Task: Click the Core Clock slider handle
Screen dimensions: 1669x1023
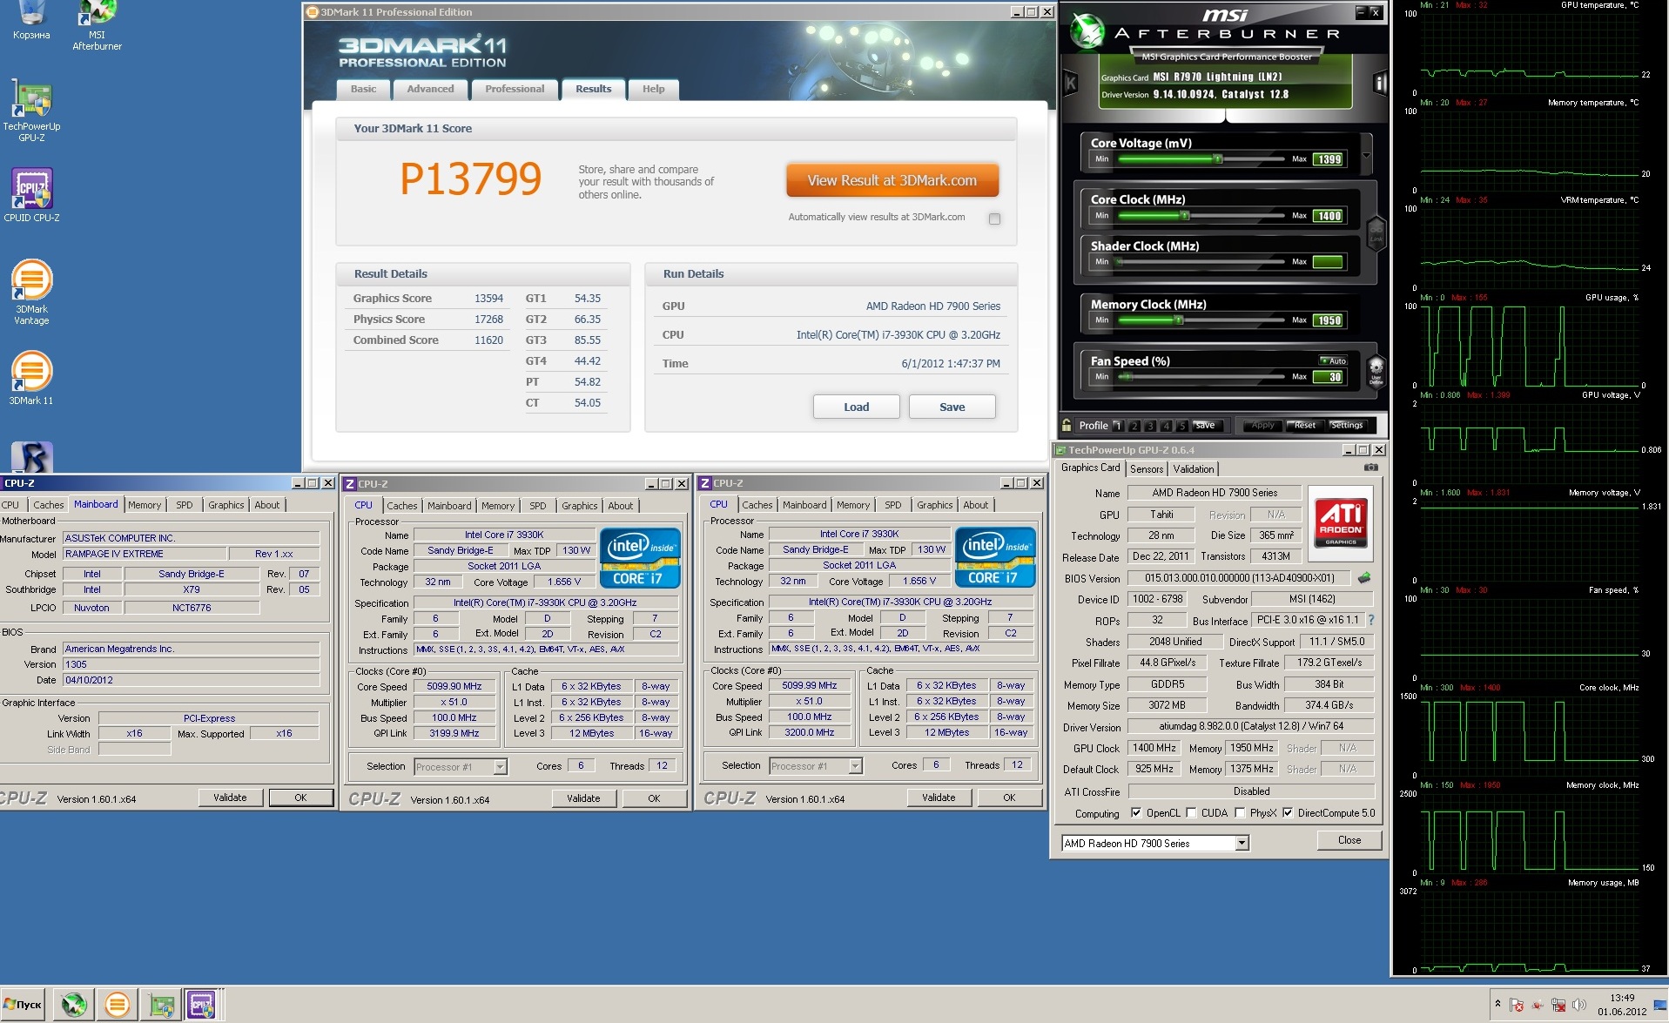Action: [x=1184, y=215]
